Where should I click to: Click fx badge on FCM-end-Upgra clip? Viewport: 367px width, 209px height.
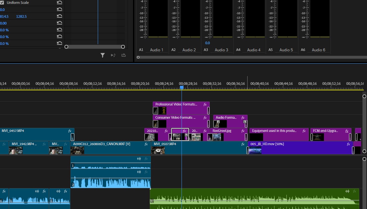pos(347,131)
